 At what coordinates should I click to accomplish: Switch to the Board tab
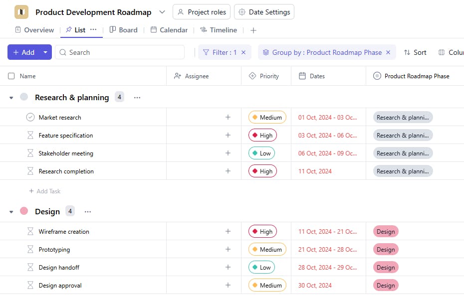click(123, 30)
